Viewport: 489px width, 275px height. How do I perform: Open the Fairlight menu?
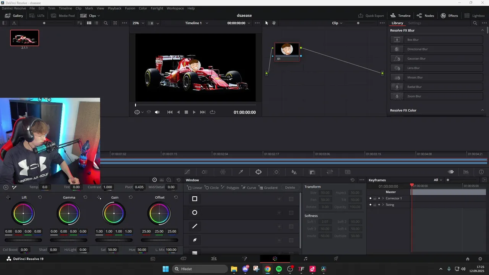tap(157, 8)
